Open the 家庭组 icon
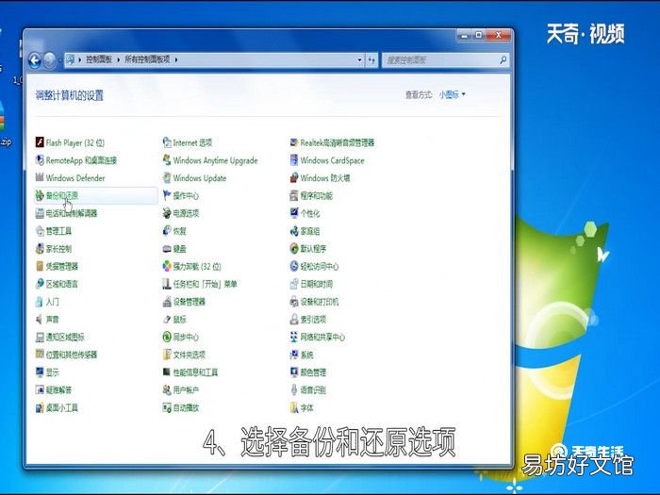Screen dimensions: 660x495 click(294, 231)
